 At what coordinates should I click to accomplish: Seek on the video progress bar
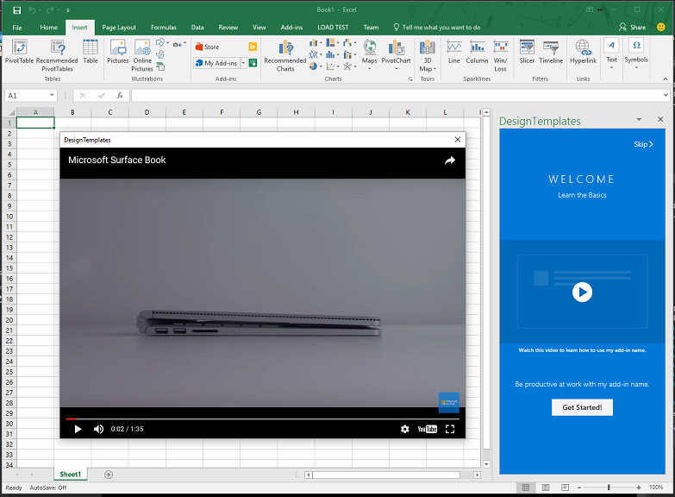click(263, 418)
